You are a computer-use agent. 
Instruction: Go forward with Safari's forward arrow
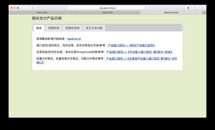(x=27, y=8)
